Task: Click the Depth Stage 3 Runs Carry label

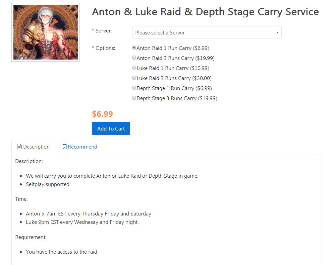Action: [177, 98]
